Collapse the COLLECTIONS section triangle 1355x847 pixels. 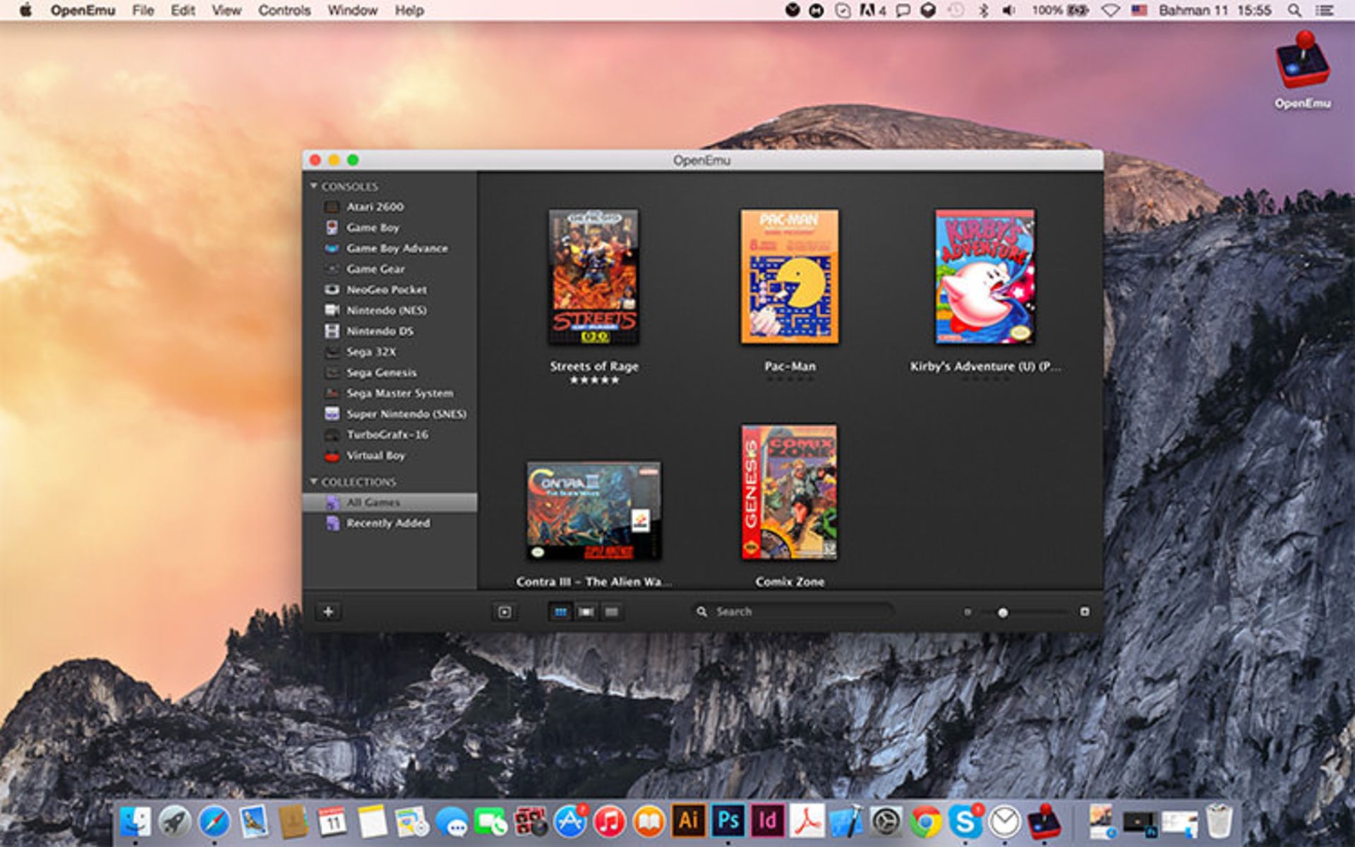313,482
